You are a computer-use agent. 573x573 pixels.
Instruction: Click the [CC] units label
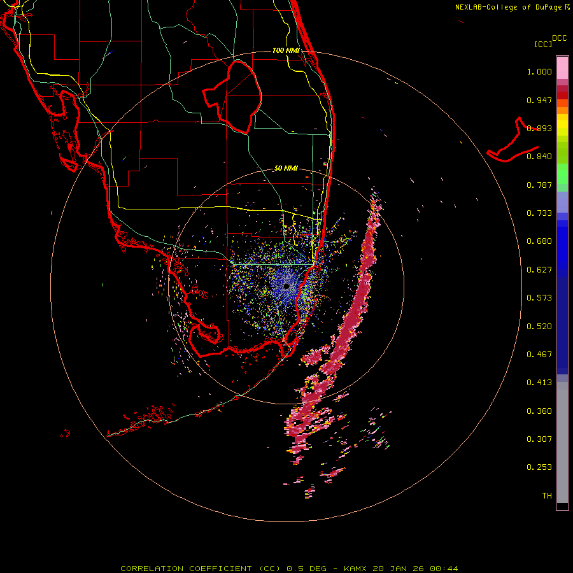[543, 44]
